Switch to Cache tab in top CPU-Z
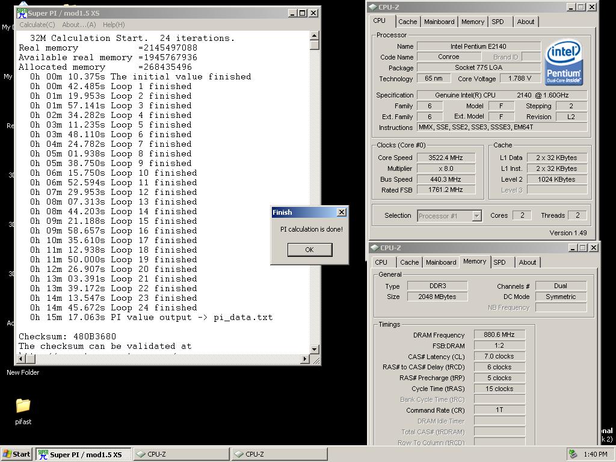The width and height of the screenshot is (616, 462). (x=407, y=22)
